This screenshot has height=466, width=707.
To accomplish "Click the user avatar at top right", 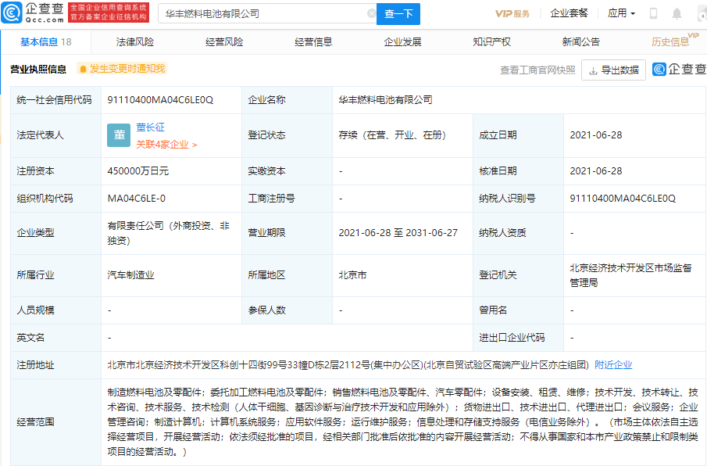I will tap(701, 13).
